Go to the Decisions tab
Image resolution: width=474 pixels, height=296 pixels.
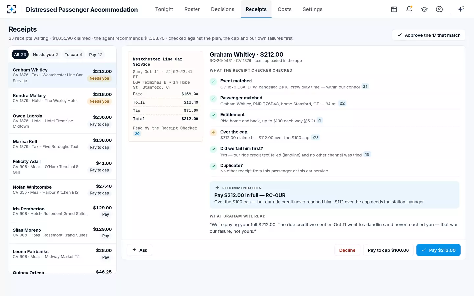(x=223, y=9)
